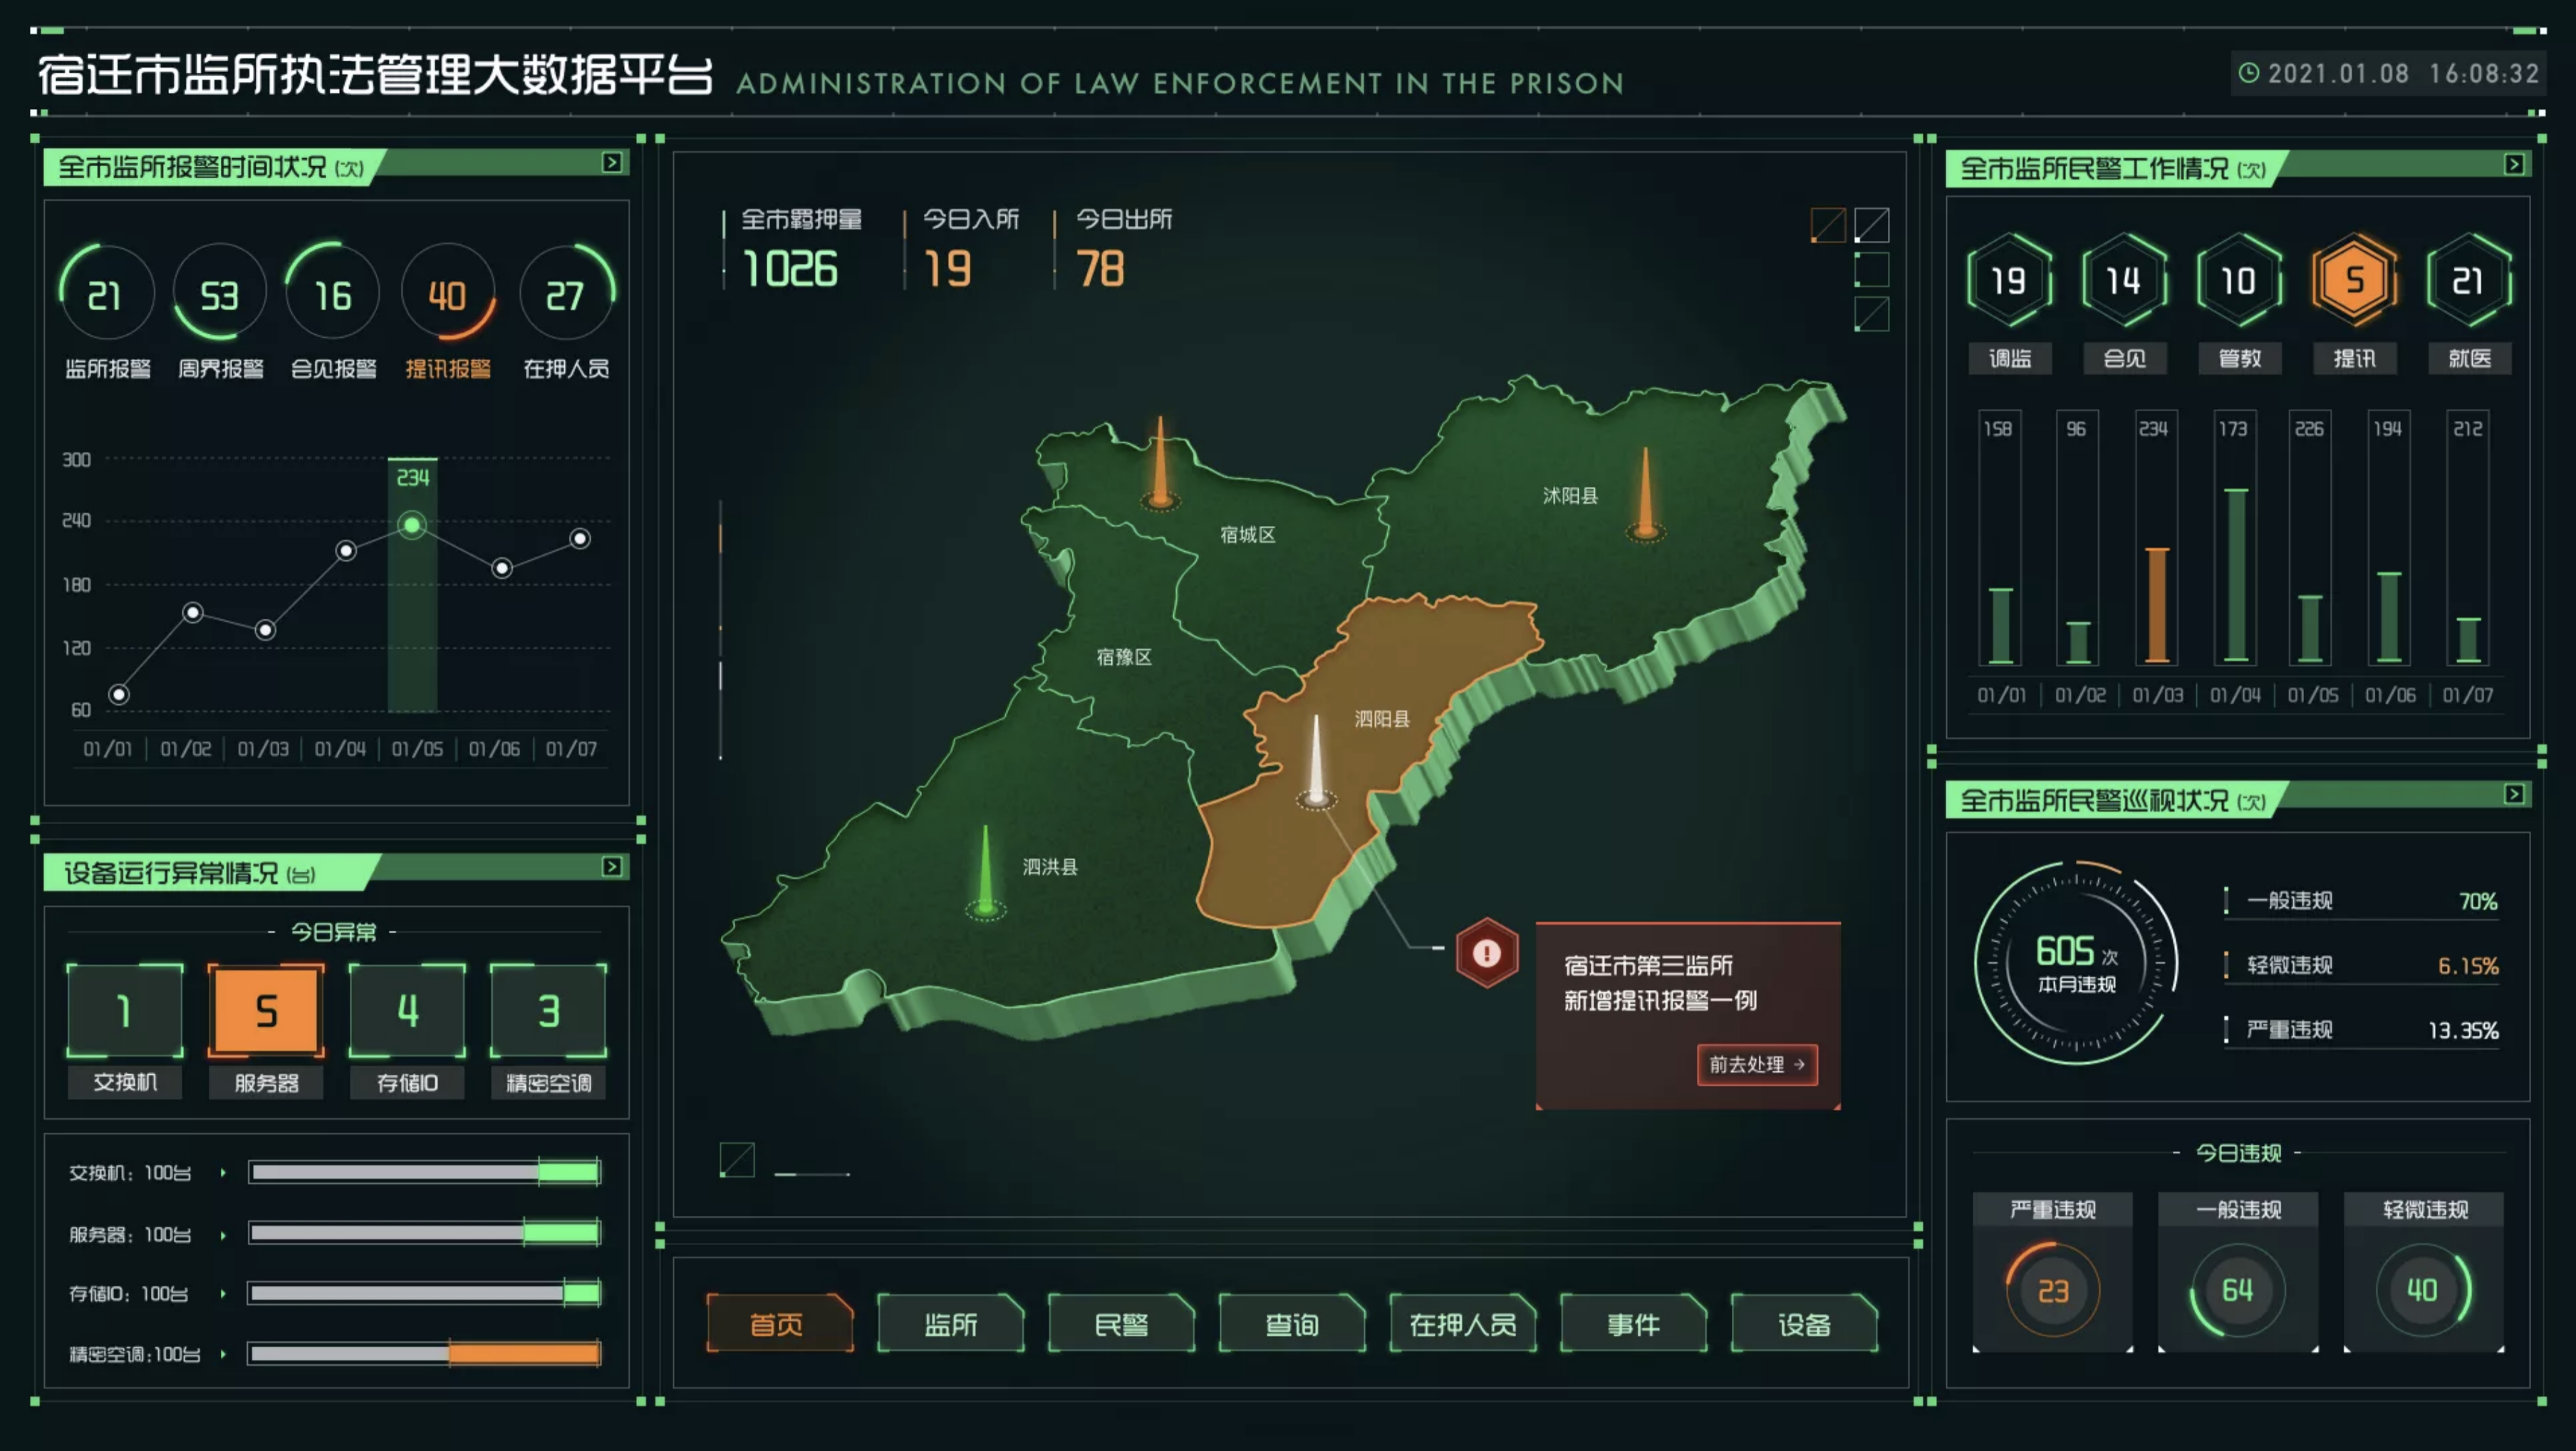Click the white marker in 泗阳县

click(1316, 763)
